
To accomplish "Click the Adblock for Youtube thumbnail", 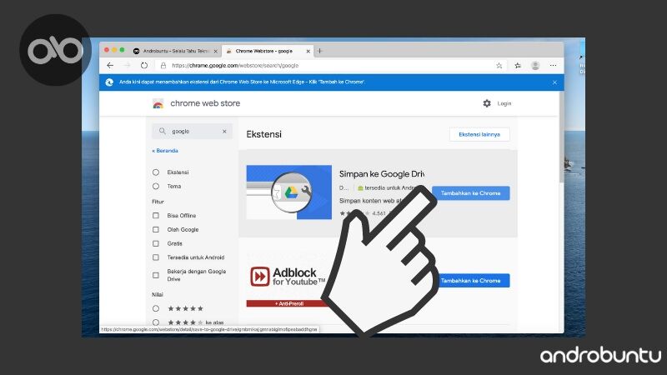I will pyautogui.click(x=288, y=279).
